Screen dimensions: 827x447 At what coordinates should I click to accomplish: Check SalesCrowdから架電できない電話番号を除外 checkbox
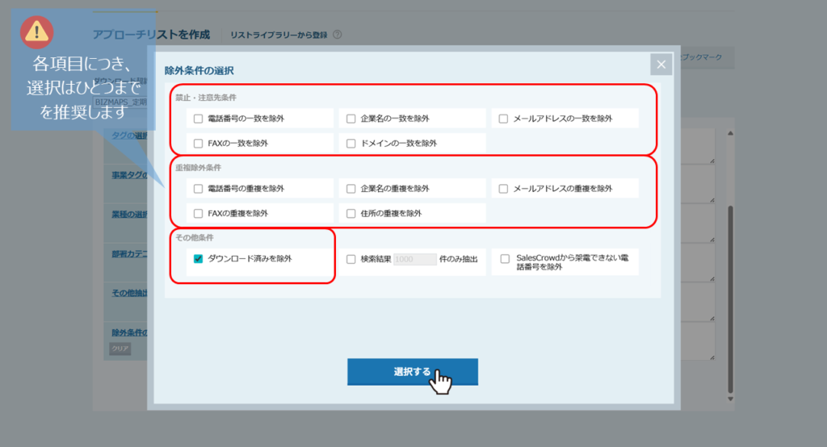[x=505, y=260]
